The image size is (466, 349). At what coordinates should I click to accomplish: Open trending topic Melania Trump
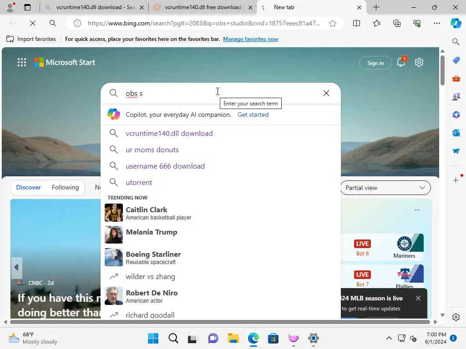pos(221,235)
